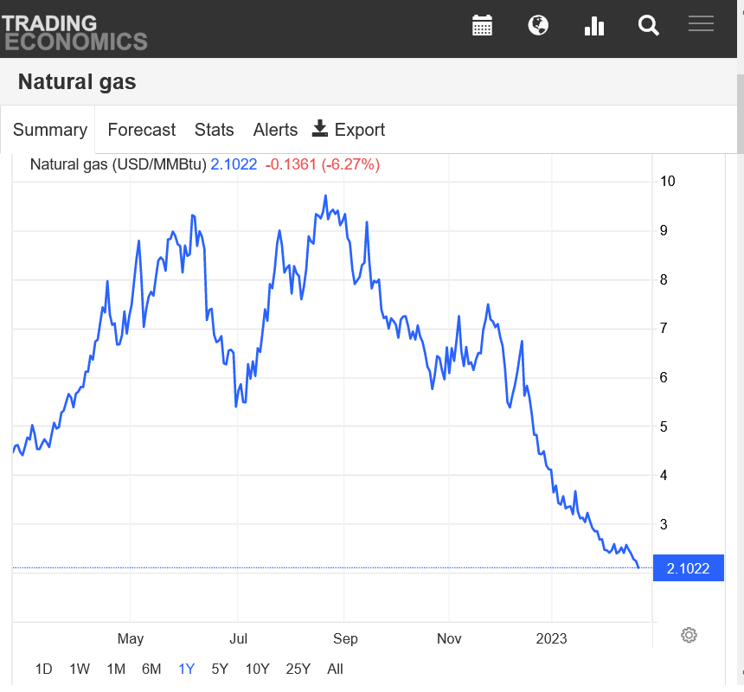Open chart settings gear icon
The height and width of the screenshot is (692, 744).
689,635
